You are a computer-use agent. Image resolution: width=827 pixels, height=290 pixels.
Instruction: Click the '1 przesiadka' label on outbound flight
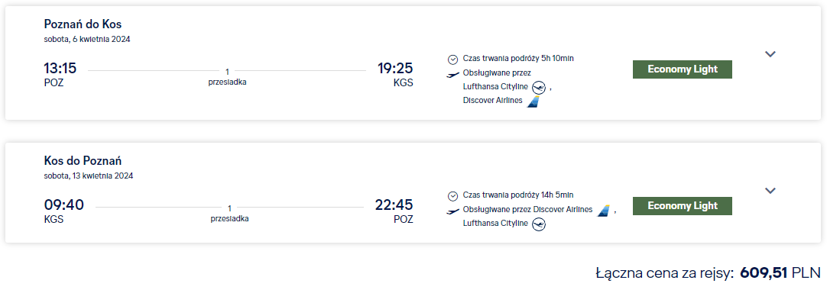(227, 77)
